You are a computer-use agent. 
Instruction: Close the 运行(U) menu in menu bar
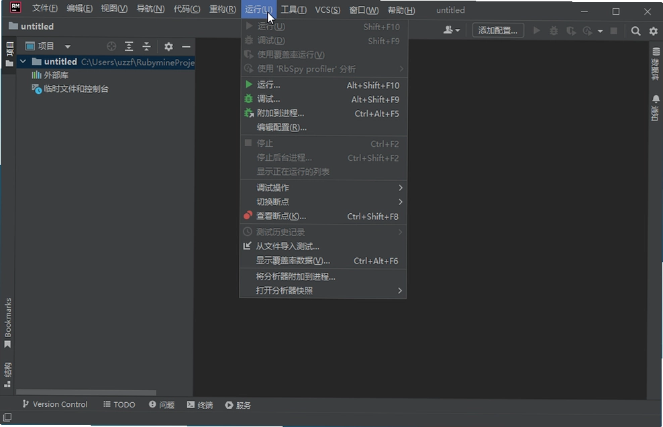pos(258,9)
